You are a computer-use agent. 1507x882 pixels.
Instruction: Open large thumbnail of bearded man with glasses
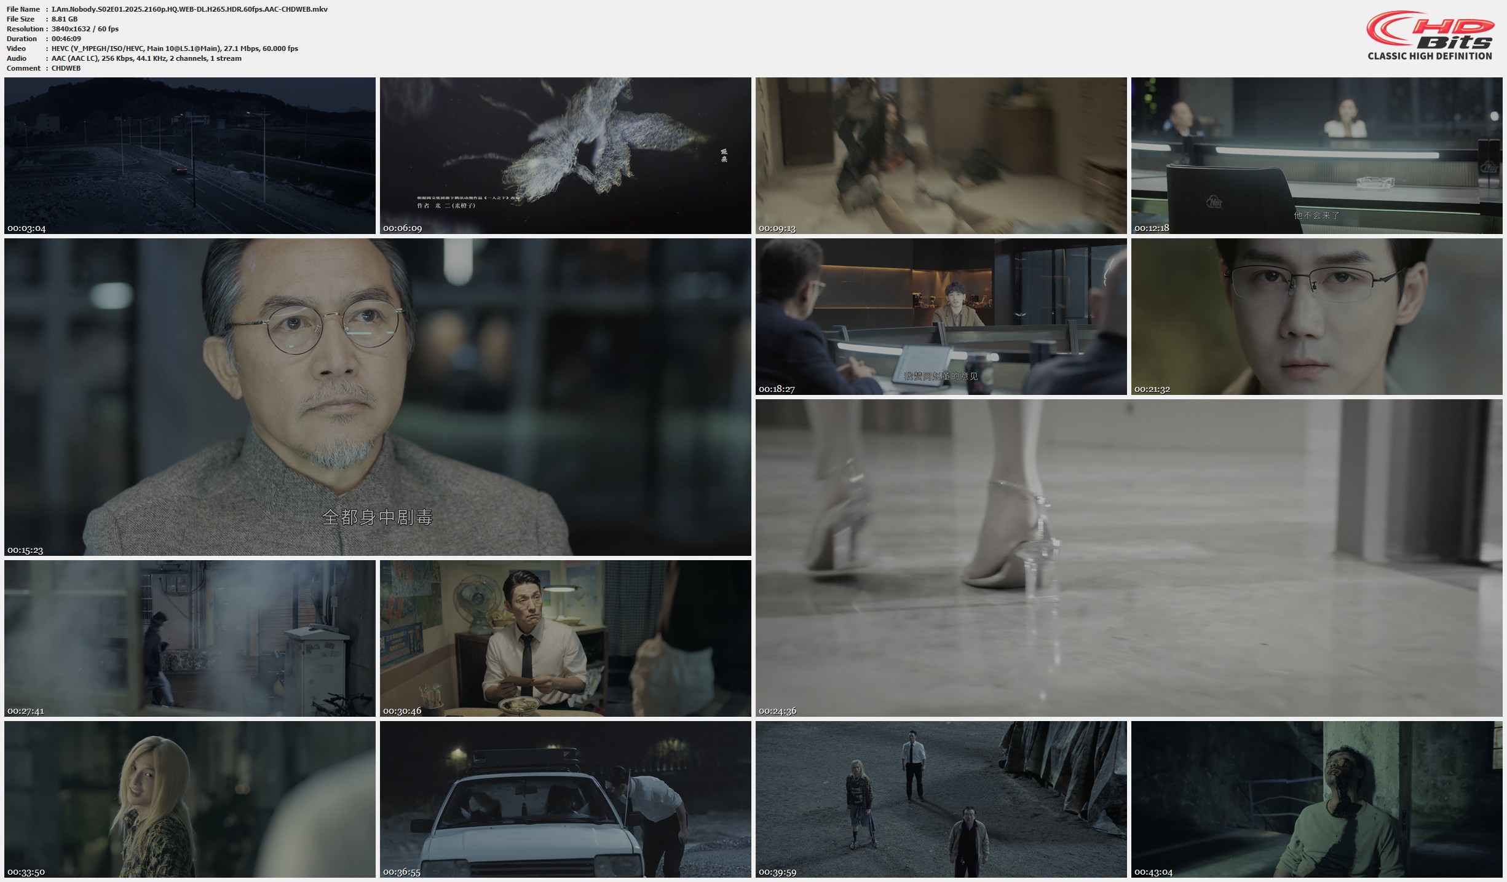pos(377,397)
